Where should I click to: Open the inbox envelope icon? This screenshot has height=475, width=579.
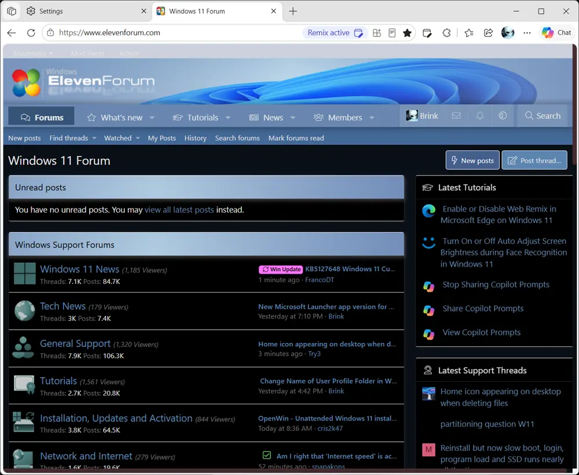coord(456,116)
